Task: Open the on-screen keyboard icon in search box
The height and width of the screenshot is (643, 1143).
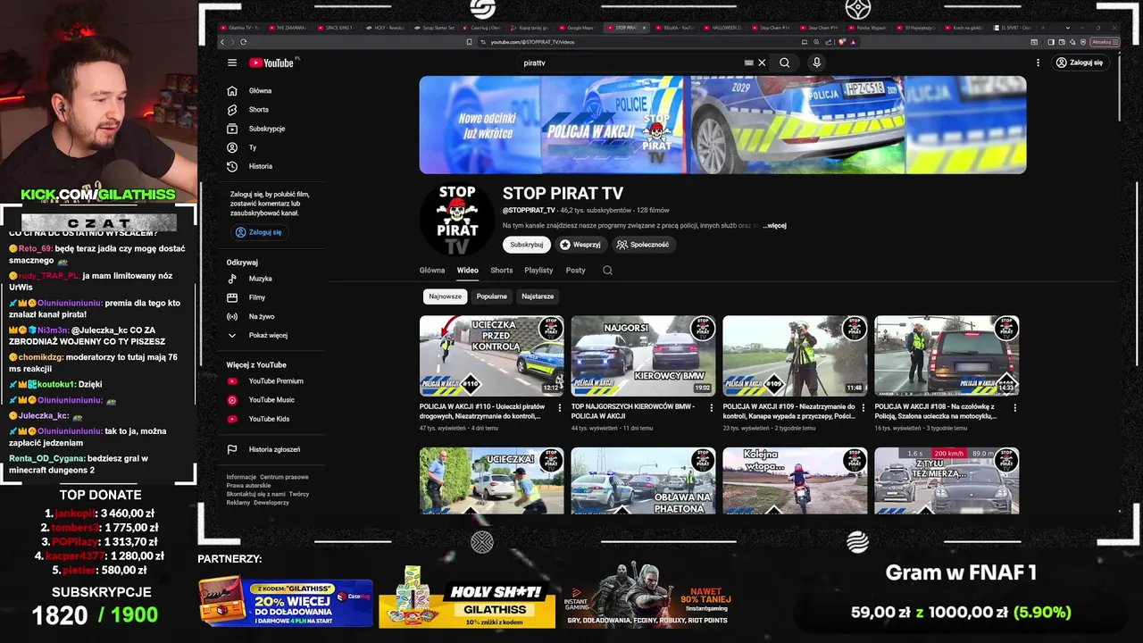Action: click(749, 63)
